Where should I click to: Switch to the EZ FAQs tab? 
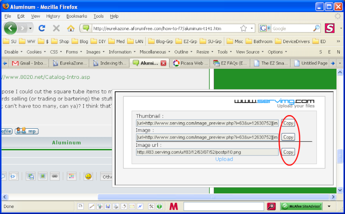click(230, 63)
